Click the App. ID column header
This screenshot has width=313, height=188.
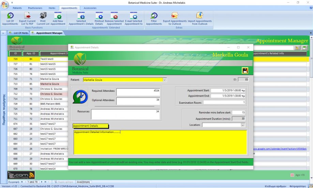(x=31, y=53)
